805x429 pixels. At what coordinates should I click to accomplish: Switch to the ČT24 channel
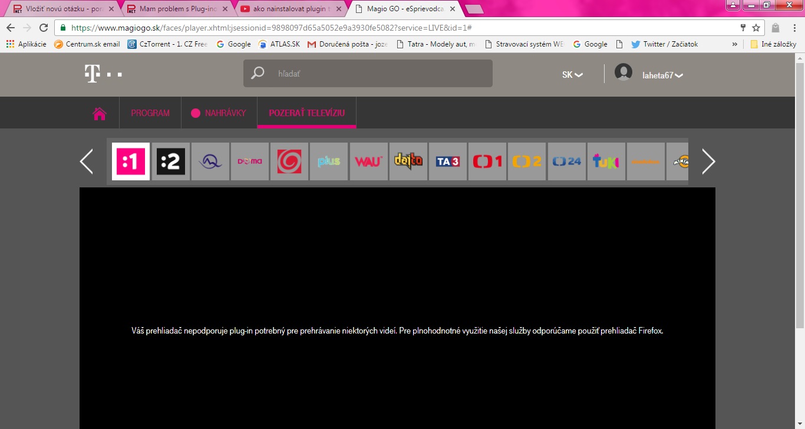(x=566, y=161)
